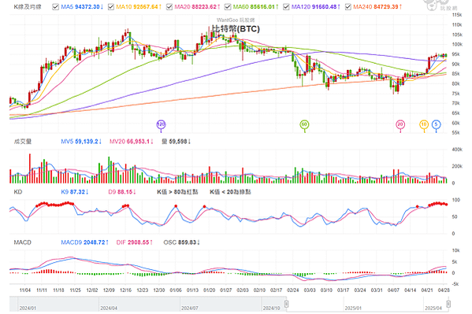The image size is (472, 314).
Task: Click the yellow 10 moving-average marker
Action: 424,124
